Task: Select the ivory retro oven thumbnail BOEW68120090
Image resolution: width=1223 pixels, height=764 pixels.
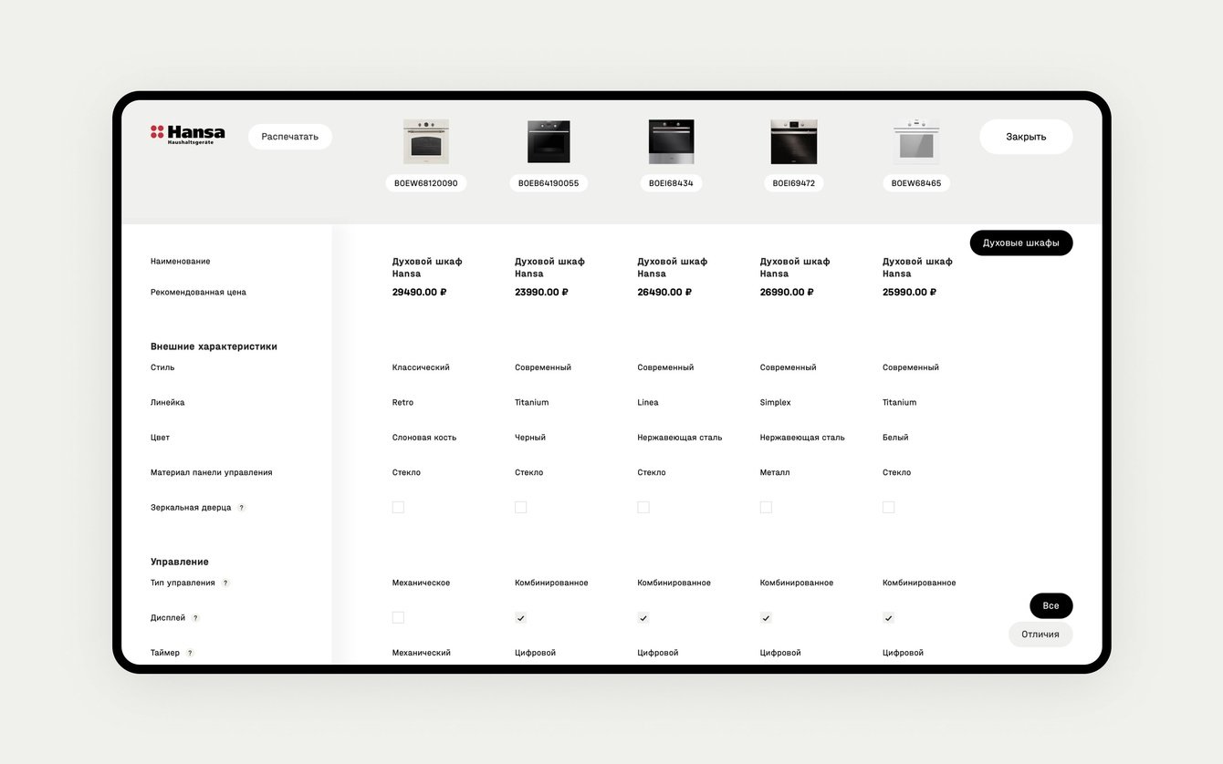Action: (x=426, y=142)
